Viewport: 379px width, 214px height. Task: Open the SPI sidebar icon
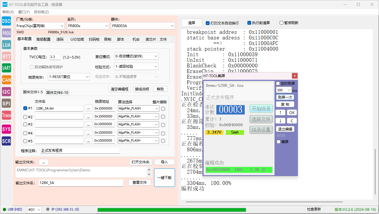(x=6, y=103)
